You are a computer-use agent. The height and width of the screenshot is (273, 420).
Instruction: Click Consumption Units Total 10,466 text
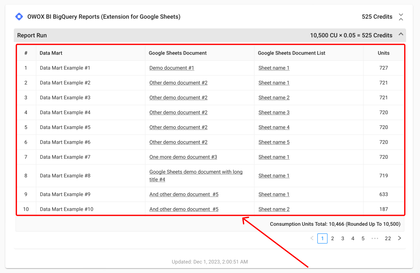click(335, 224)
